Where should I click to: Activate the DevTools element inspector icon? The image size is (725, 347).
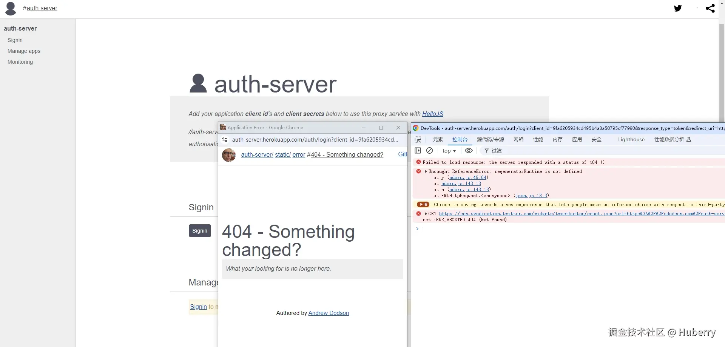418,140
